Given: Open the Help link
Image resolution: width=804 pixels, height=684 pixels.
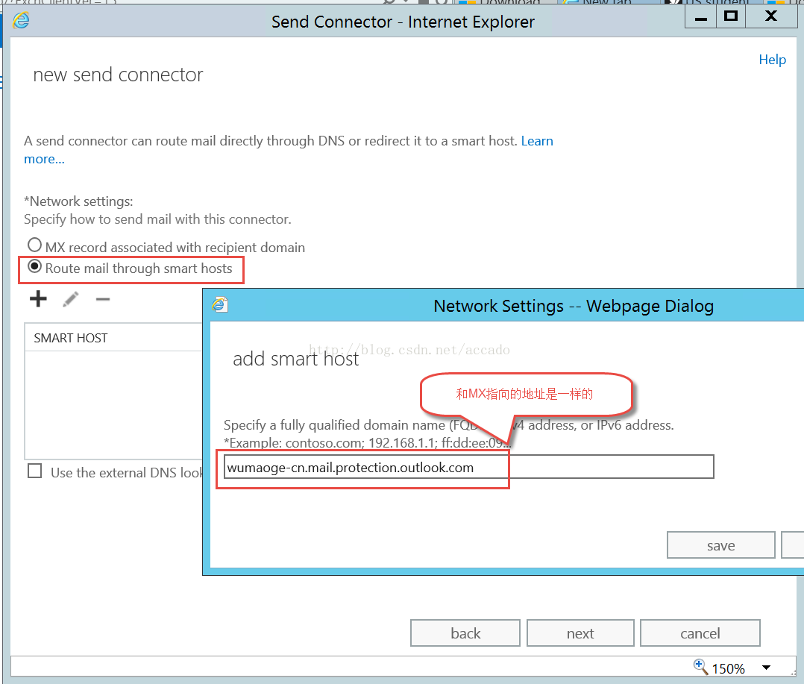Looking at the screenshot, I should pyautogui.click(x=772, y=60).
